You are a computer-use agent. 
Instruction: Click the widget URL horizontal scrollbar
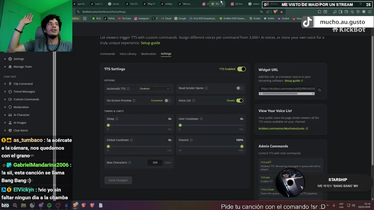[287, 94]
